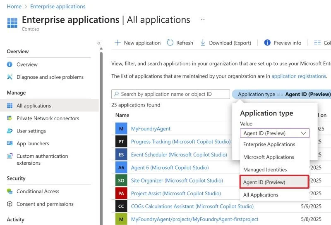The height and width of the screenshot is (225, 331).
Task: Click the Download export arrow icon
Action: 203,43
